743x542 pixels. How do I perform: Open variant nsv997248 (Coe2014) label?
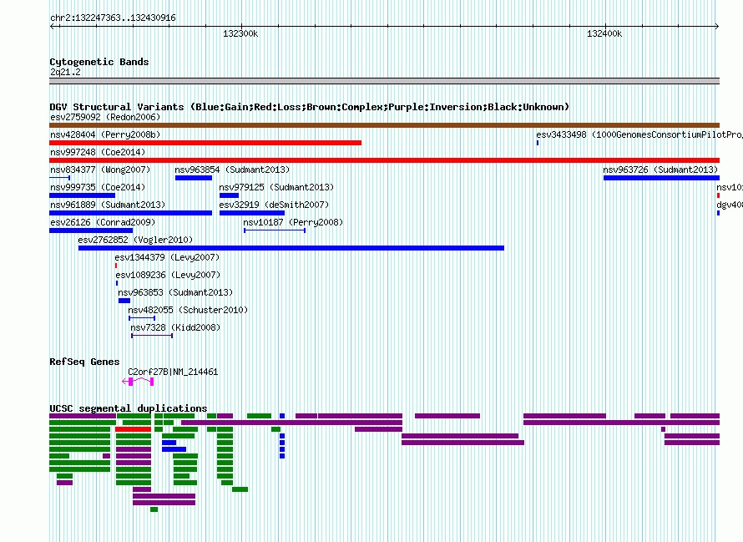pyautogui.click(x=98, y=152)
